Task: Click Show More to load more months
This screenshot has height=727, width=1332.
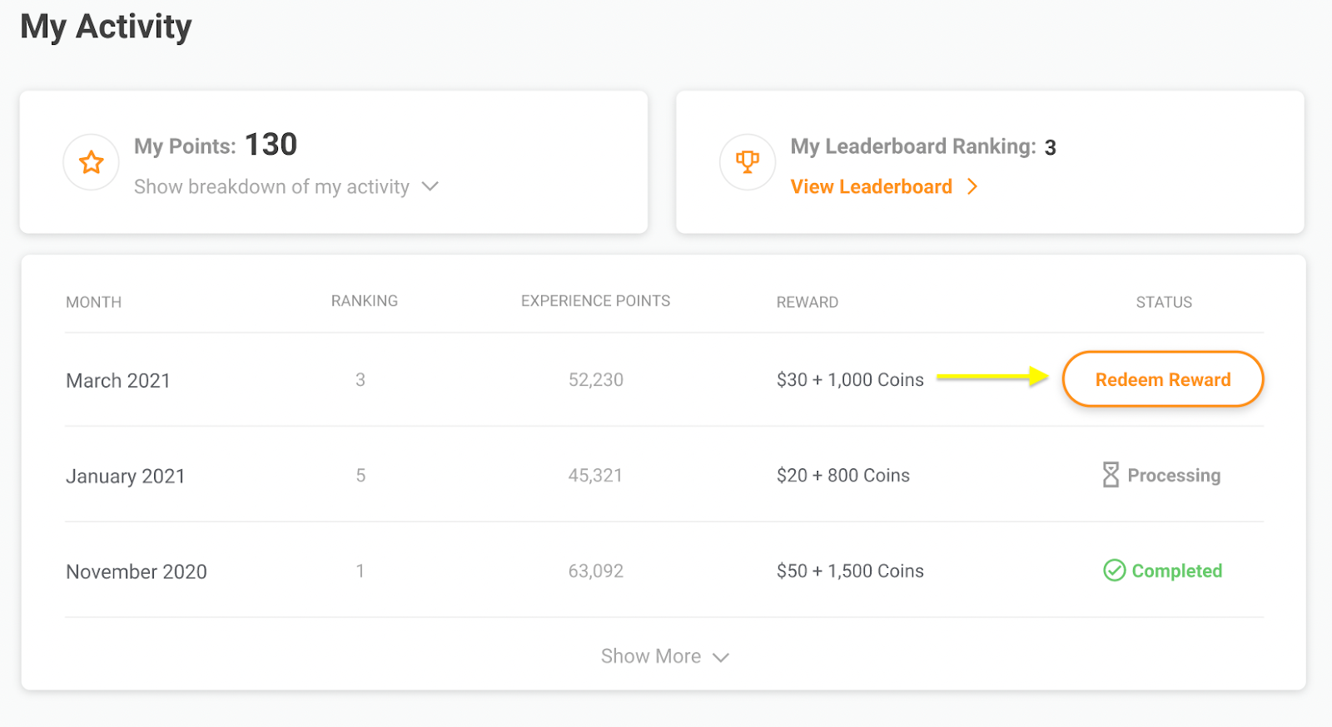Action: pyautogui.click(x=651, y=656)
